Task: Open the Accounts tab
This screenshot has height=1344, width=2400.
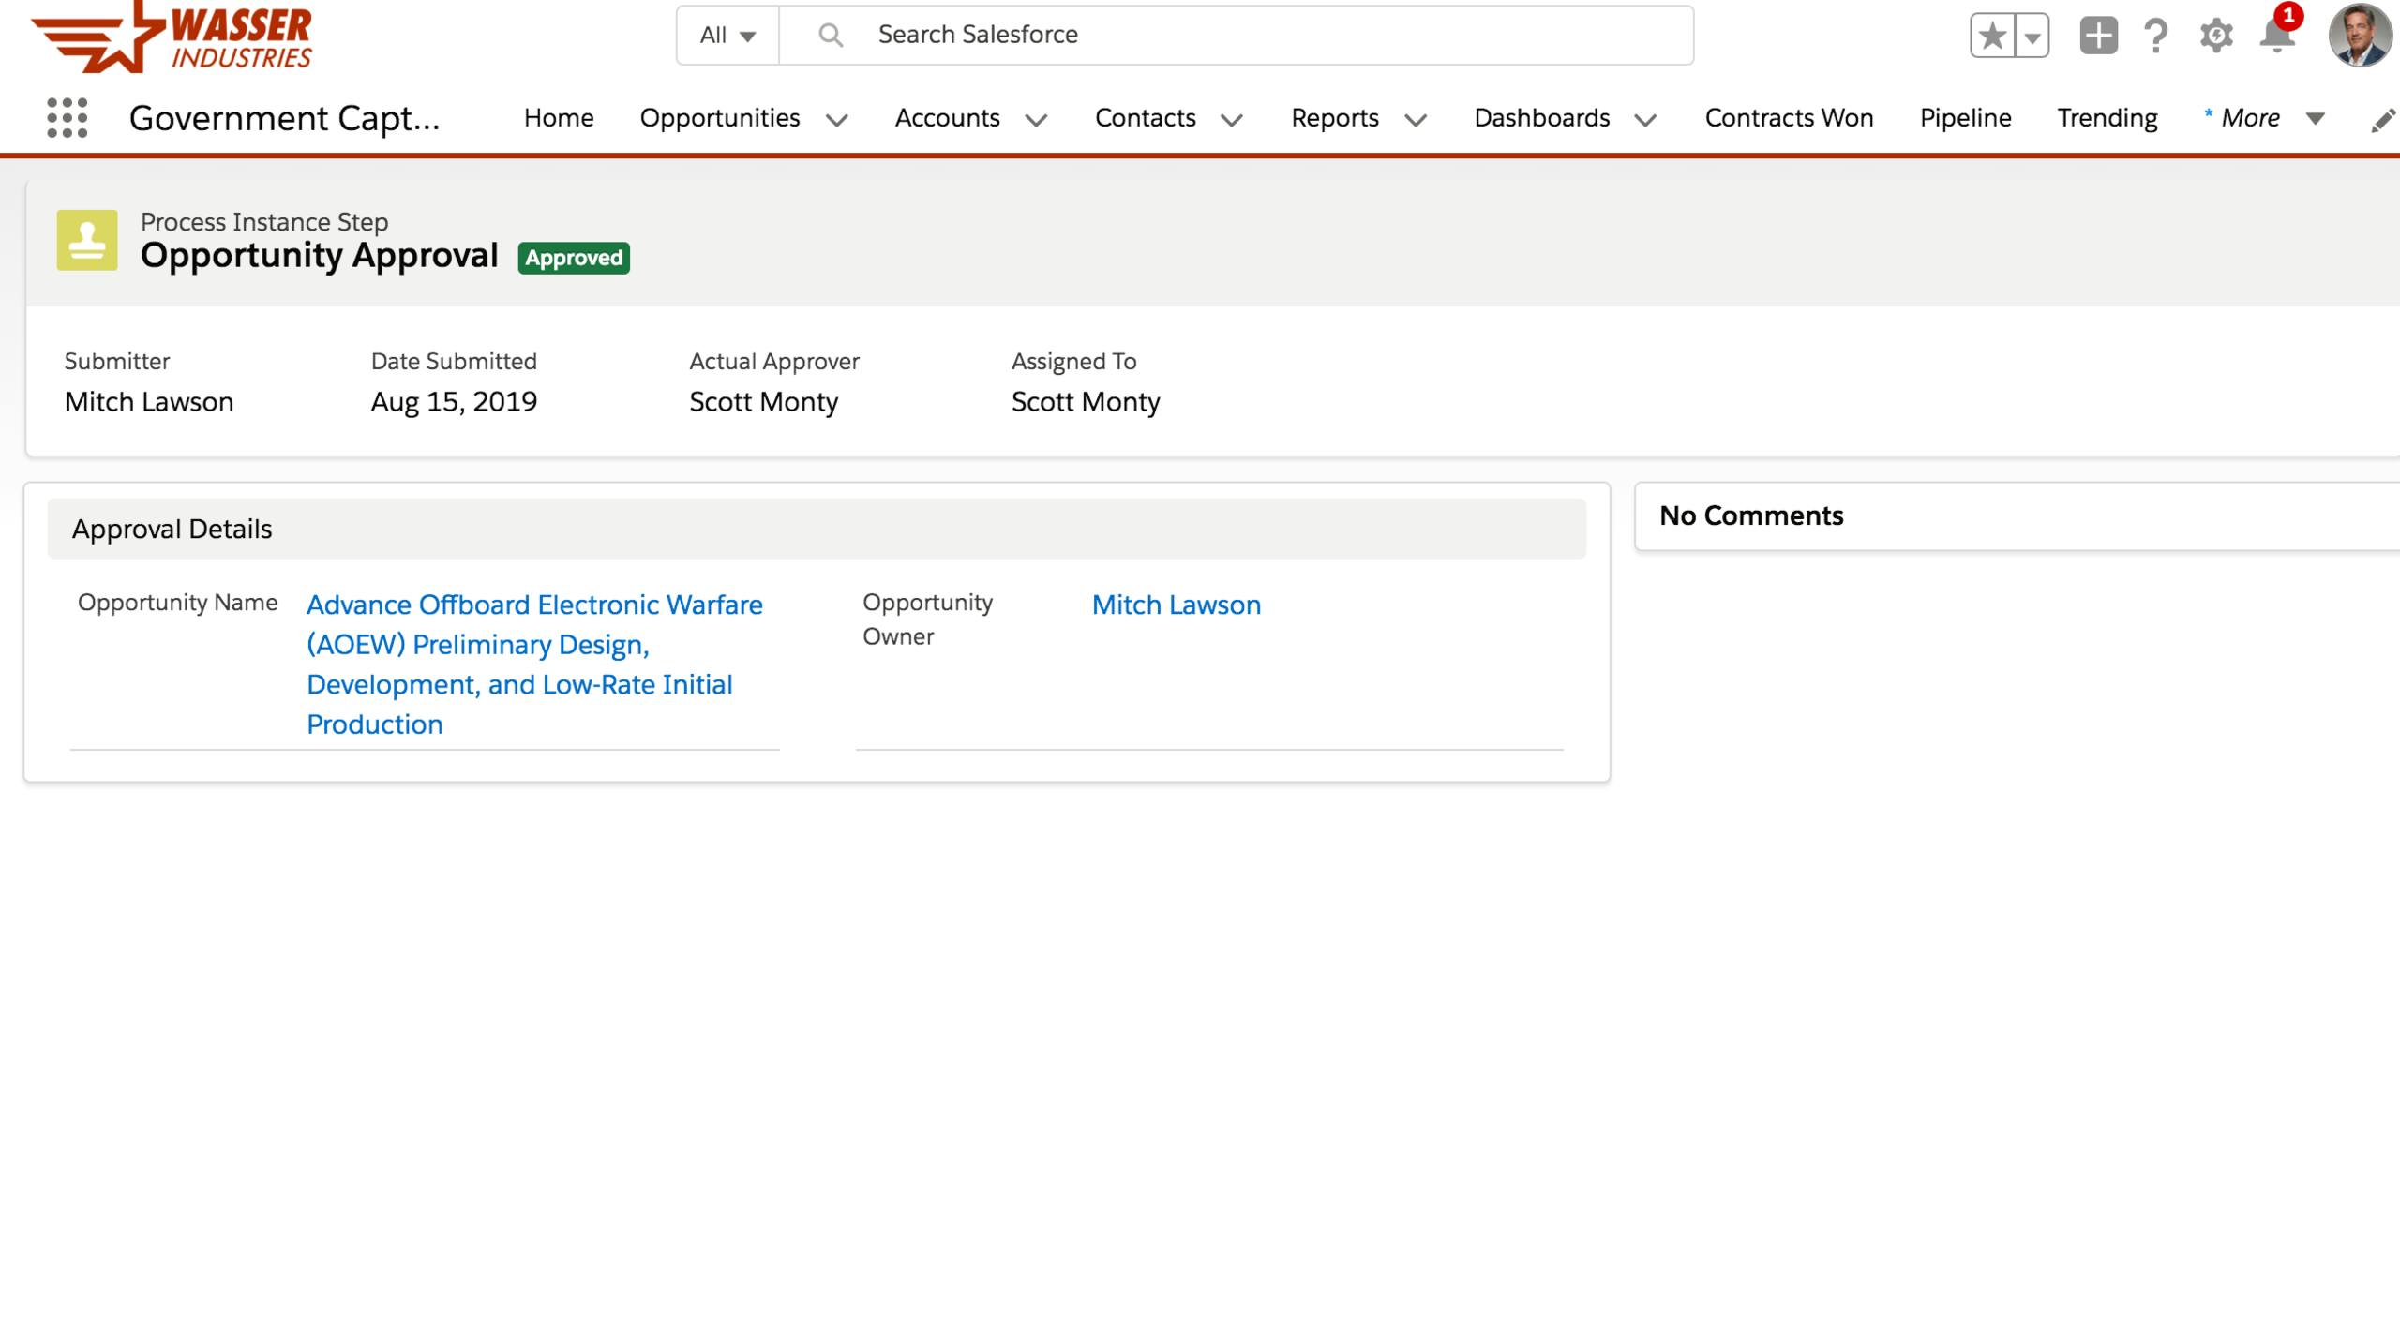Action: click(x=947, y=118)
